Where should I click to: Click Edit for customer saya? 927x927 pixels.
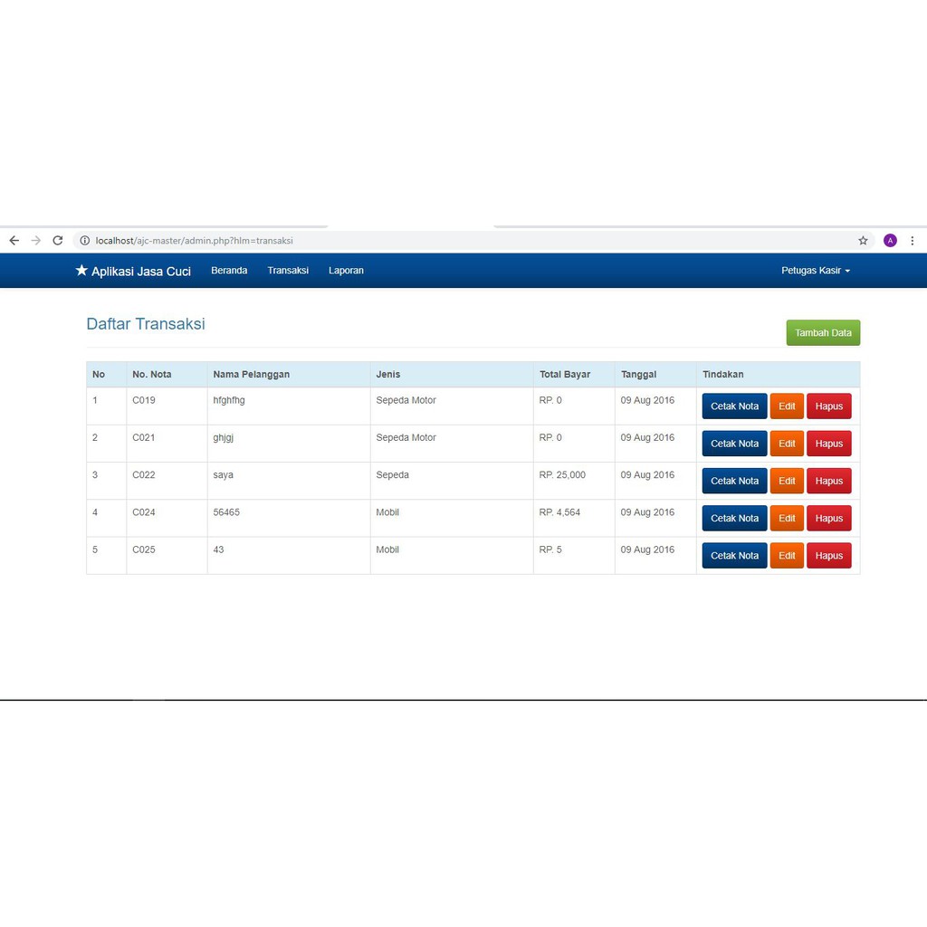pos(787,481)
